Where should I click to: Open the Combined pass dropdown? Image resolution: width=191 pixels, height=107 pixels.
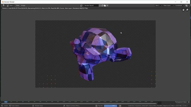180,5
